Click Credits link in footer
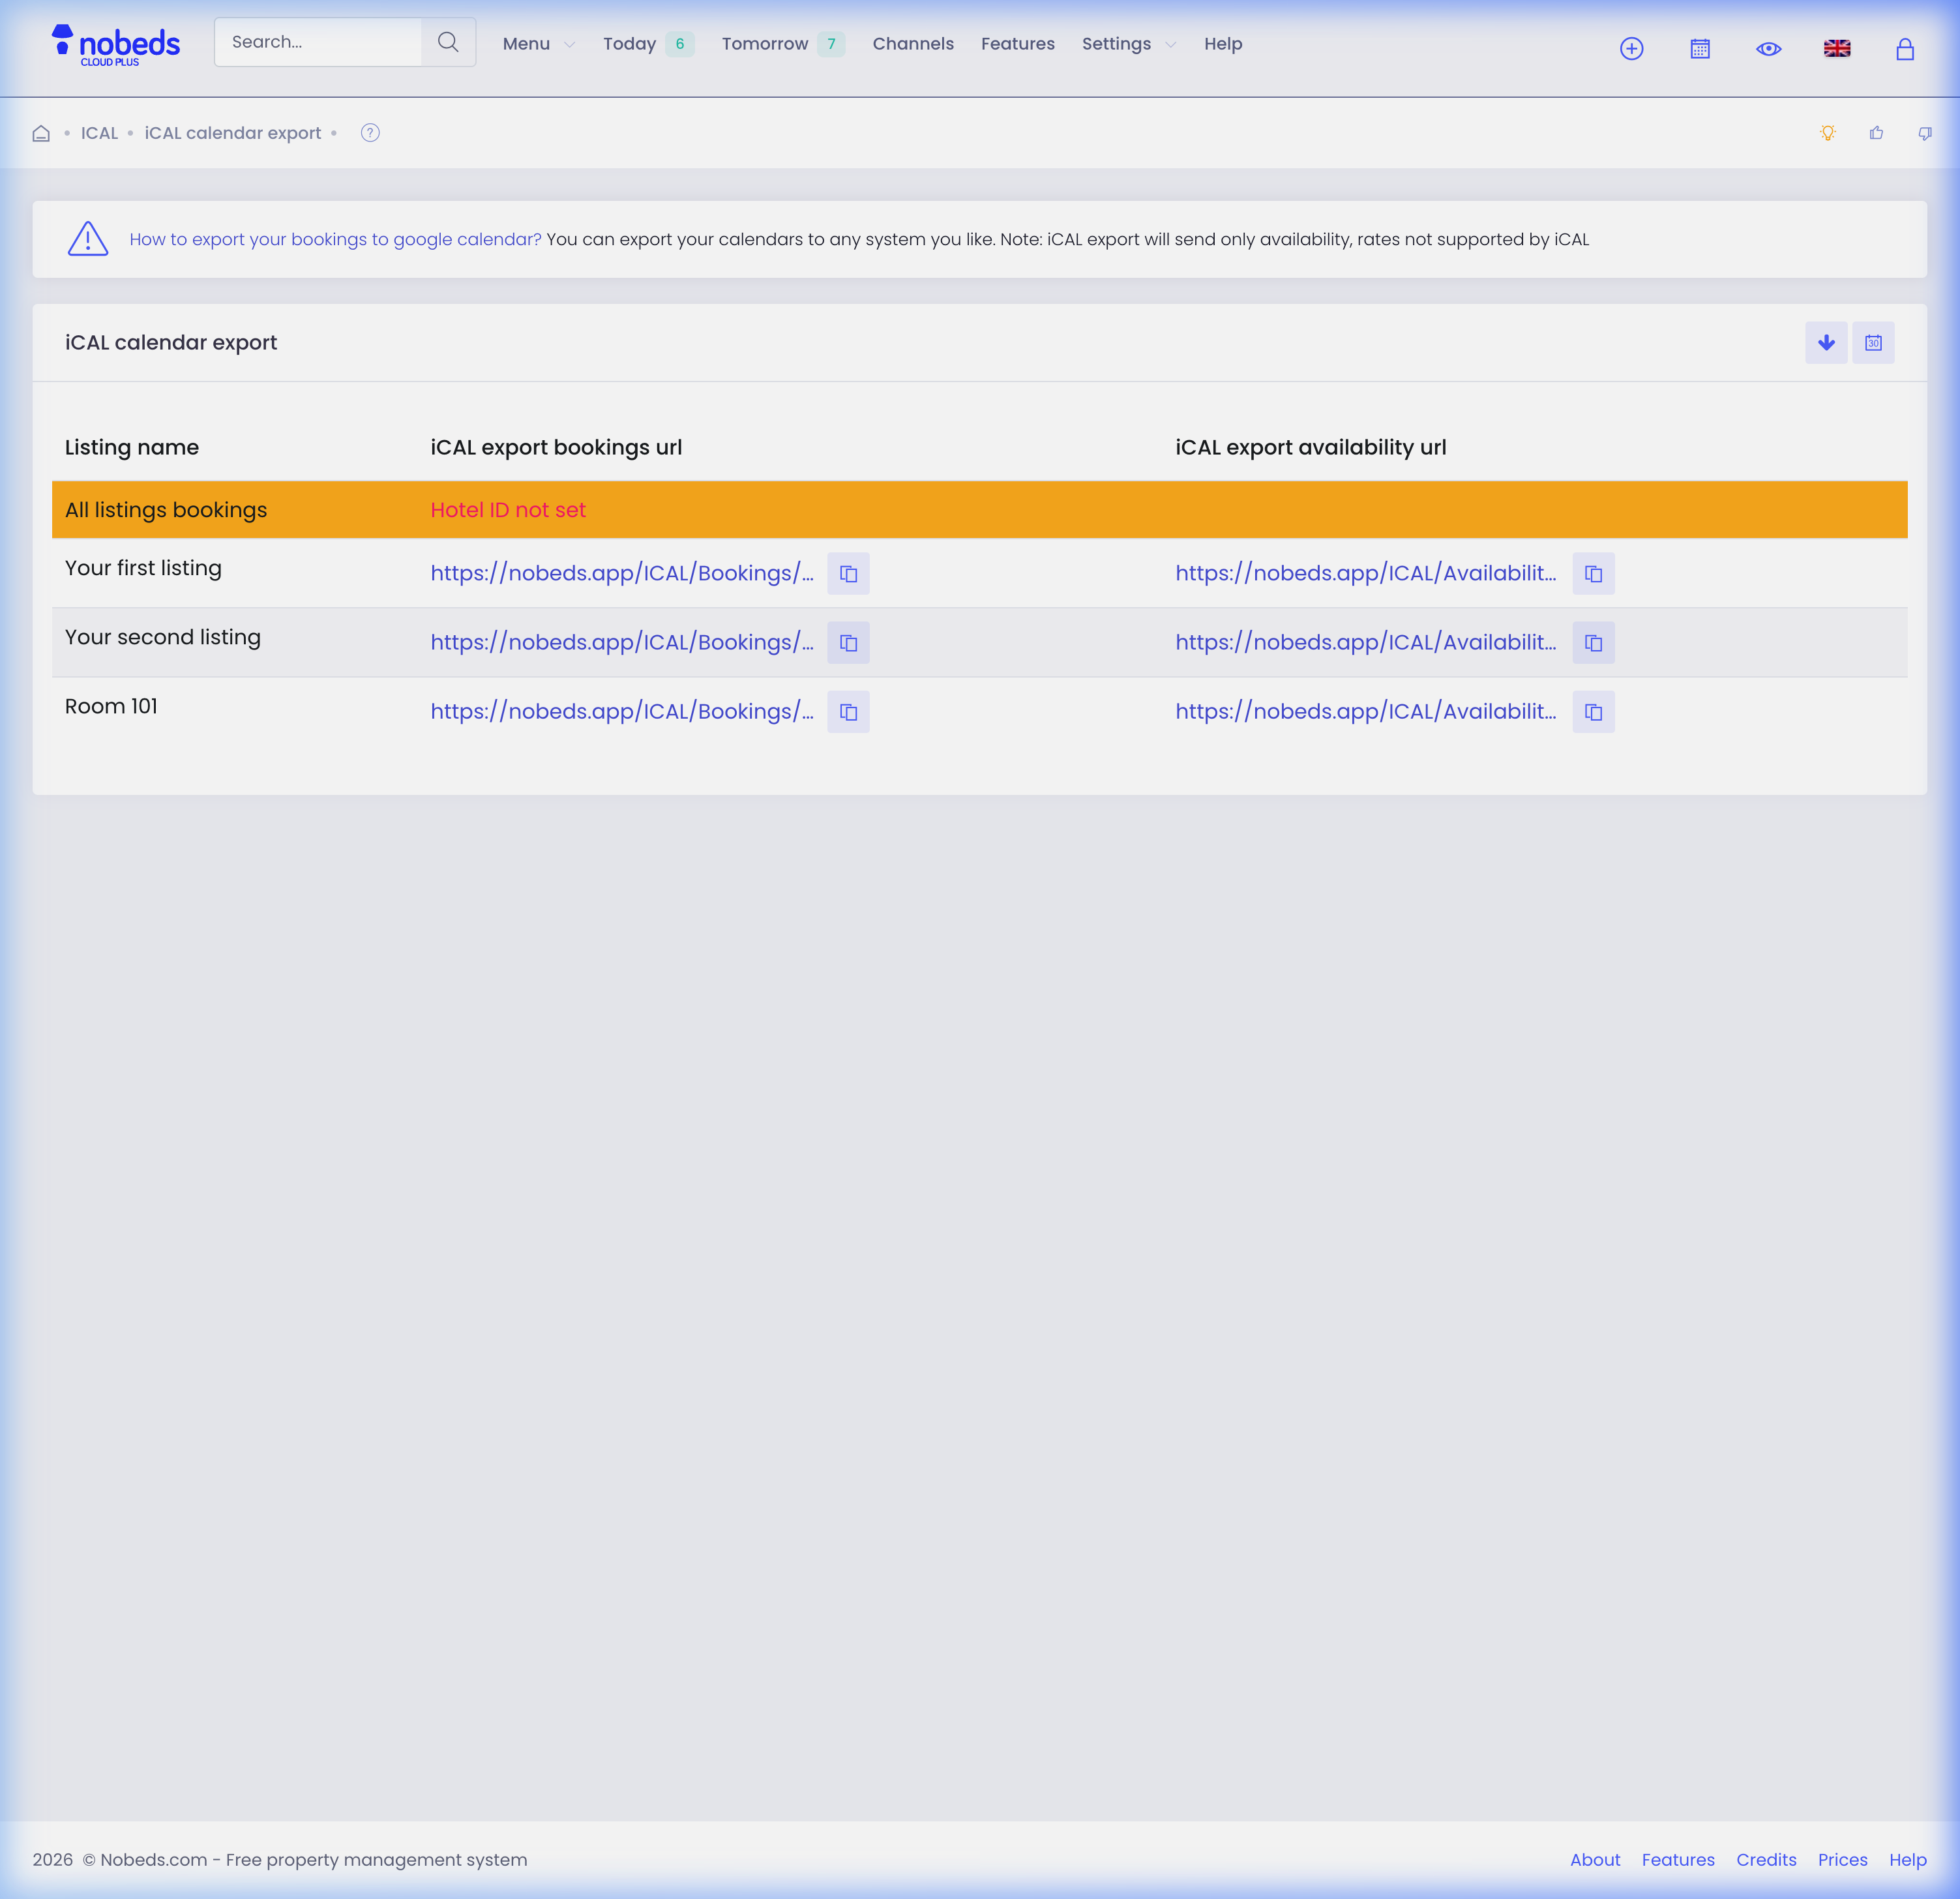 coord(1766,1860)
